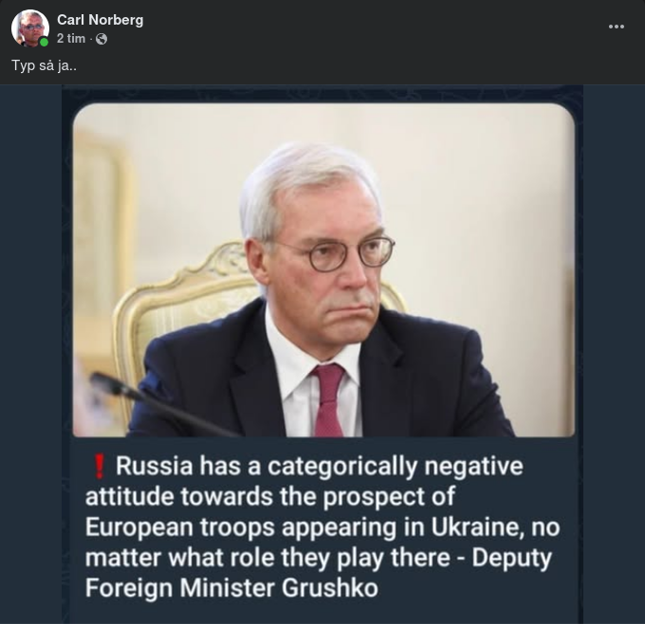Click the red necktie in the photo
The image size is (645, 624).
click(x=328, y=397)
